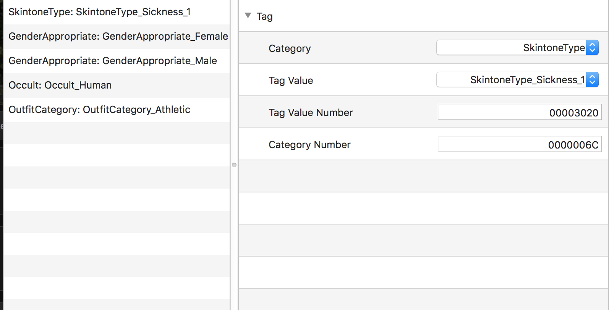This screenshot has width=609, height=310.
Task: Click the Category Number field 0000006C
Action: (x=520, y=144)
